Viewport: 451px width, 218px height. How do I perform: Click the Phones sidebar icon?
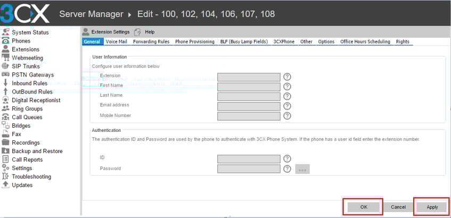point(5,41)
